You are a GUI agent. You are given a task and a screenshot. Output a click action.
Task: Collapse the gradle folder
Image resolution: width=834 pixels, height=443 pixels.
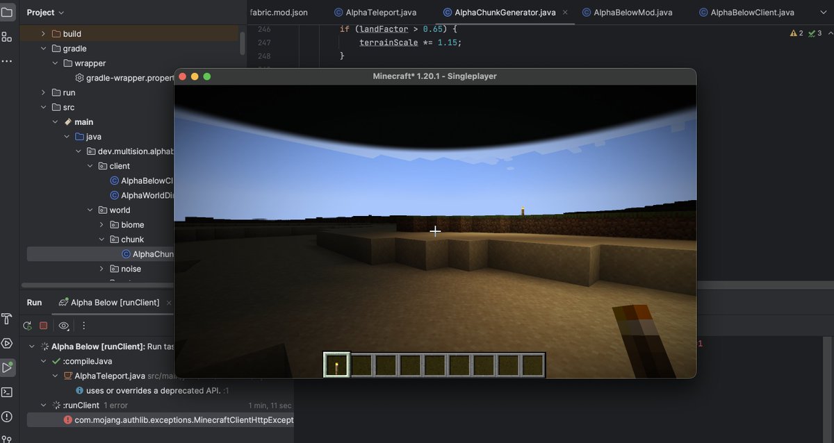[x=44, y=49]
